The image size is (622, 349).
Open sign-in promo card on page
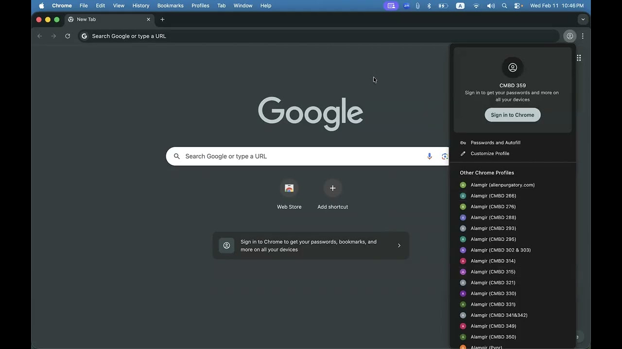coord(311,245)
